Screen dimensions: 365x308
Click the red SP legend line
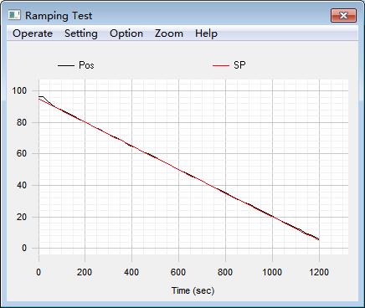[x=220, y=65]
